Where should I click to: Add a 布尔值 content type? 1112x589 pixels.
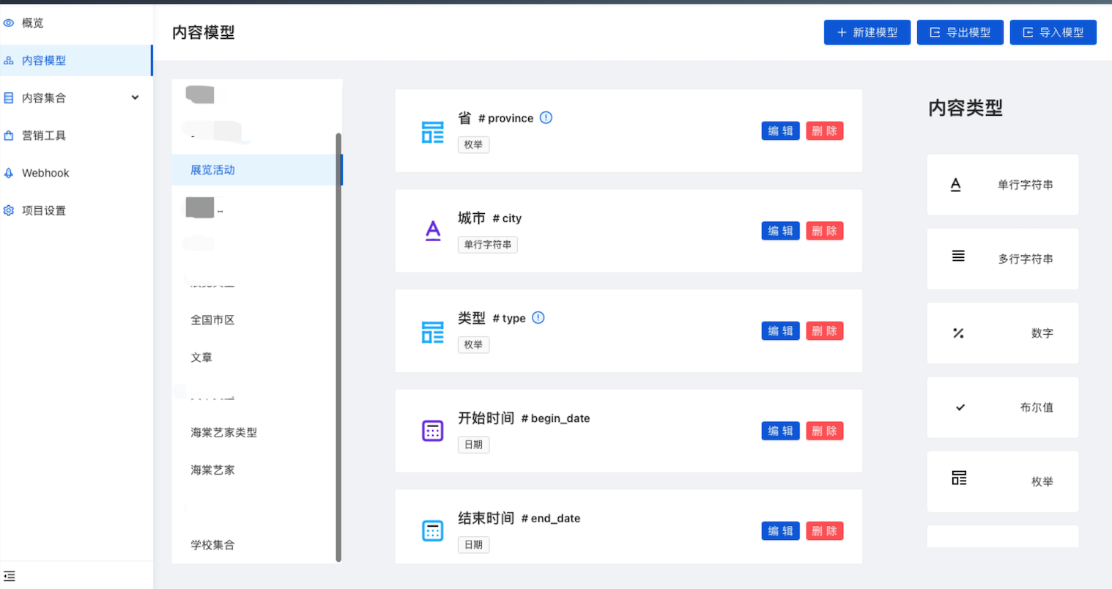pos(1003,407)
